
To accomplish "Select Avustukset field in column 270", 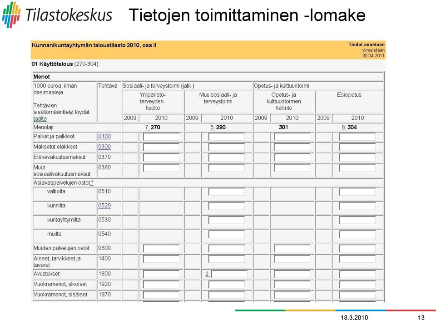I will pos(161,274).
